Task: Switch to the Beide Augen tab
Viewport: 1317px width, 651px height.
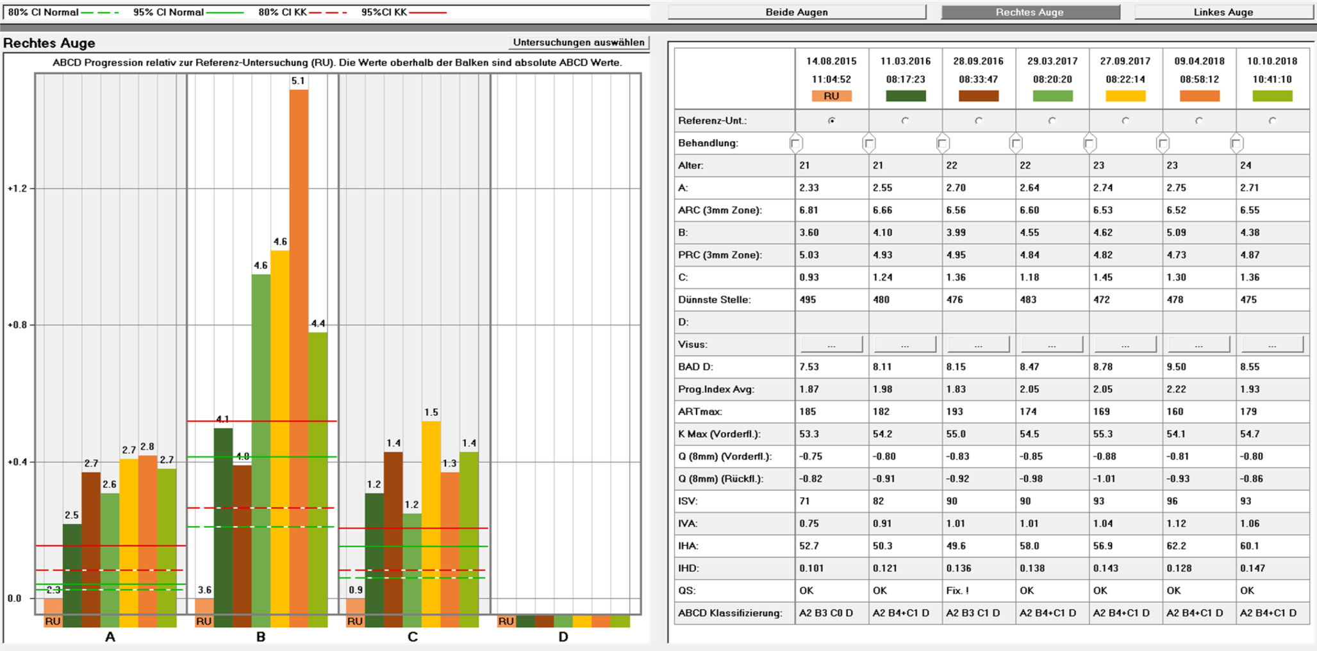Action: pos(797,12)
